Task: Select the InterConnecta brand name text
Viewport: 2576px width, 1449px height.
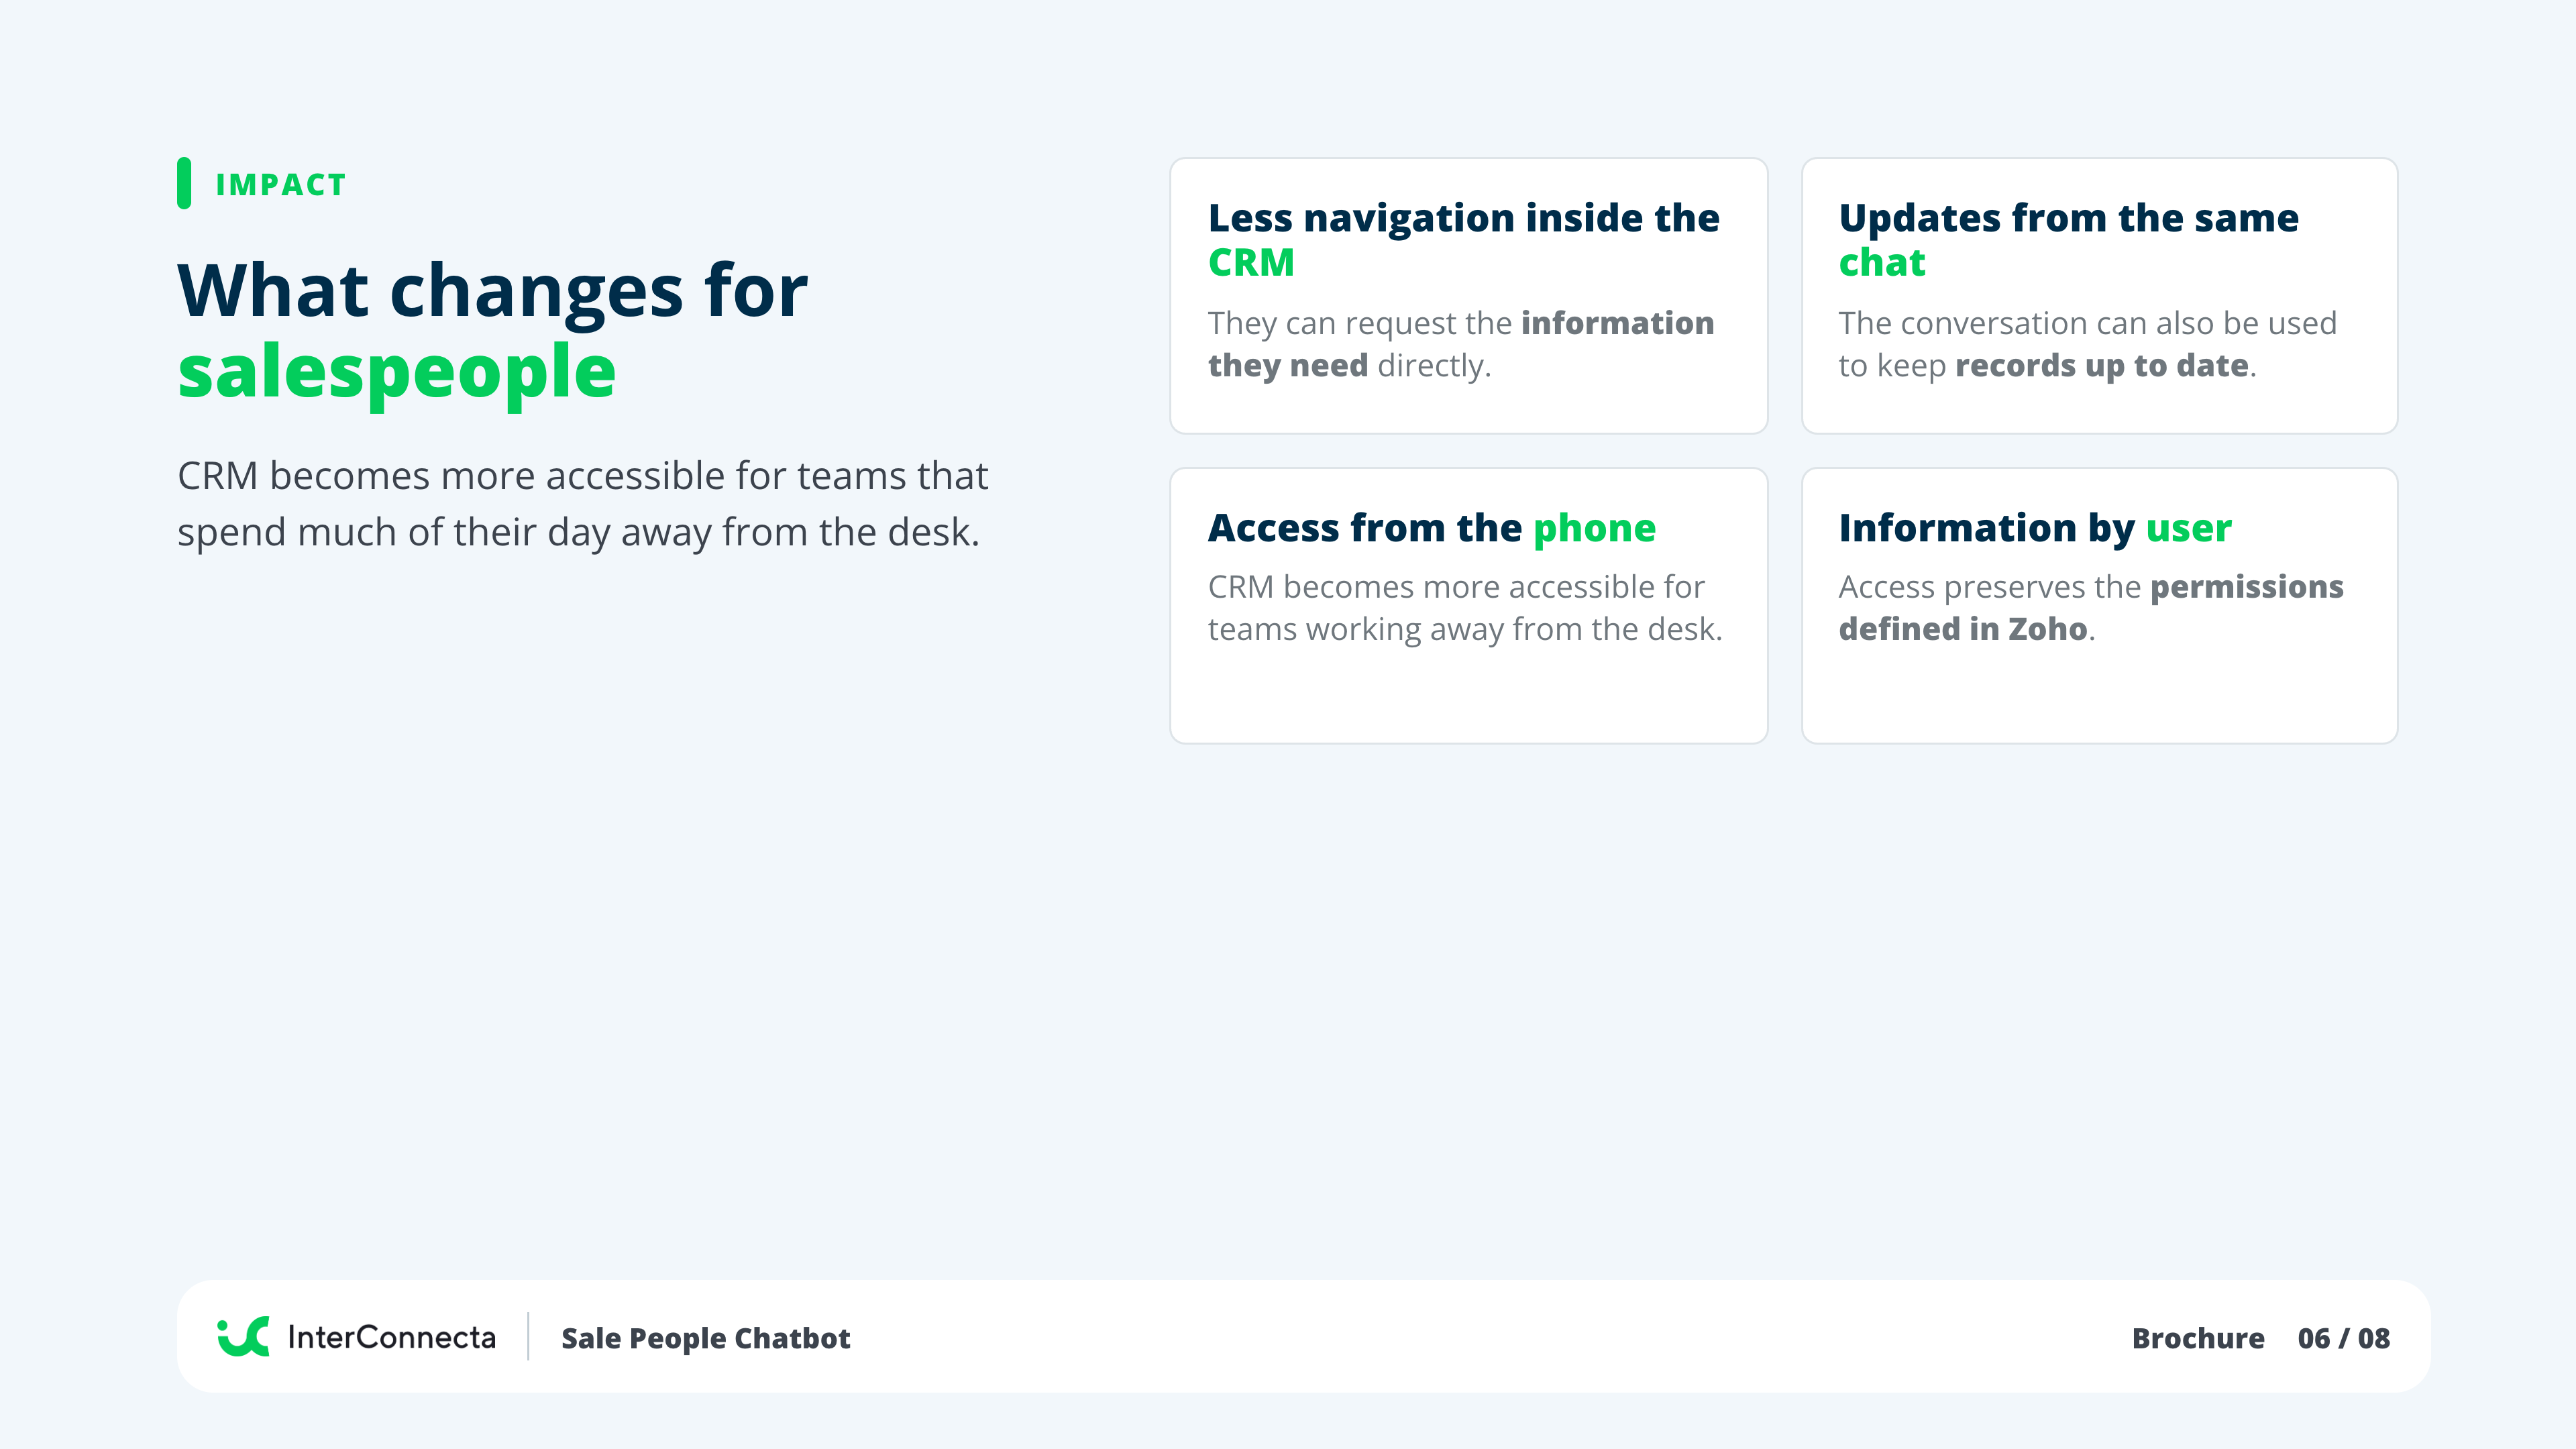Action: [x=391, y=1337]
